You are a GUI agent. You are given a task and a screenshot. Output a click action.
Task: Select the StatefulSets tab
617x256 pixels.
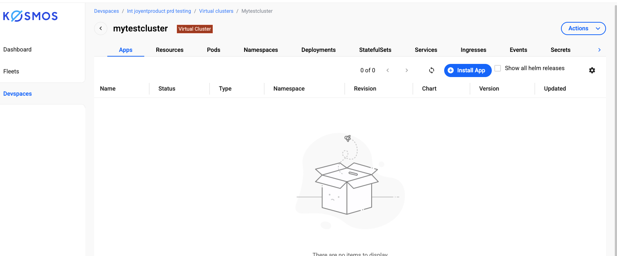[375, 50]
